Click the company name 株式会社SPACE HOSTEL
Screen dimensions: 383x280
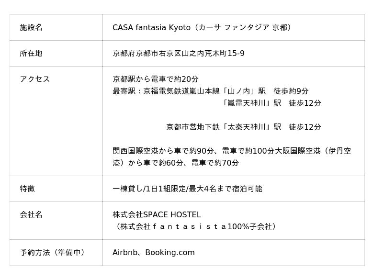coord(157,215)
